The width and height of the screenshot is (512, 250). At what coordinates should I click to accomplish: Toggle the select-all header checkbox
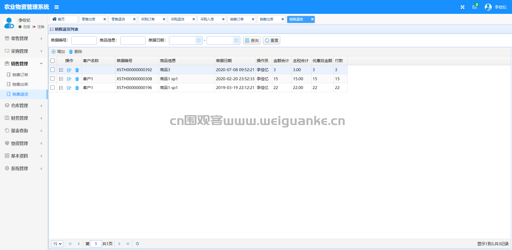pos(53,61)
